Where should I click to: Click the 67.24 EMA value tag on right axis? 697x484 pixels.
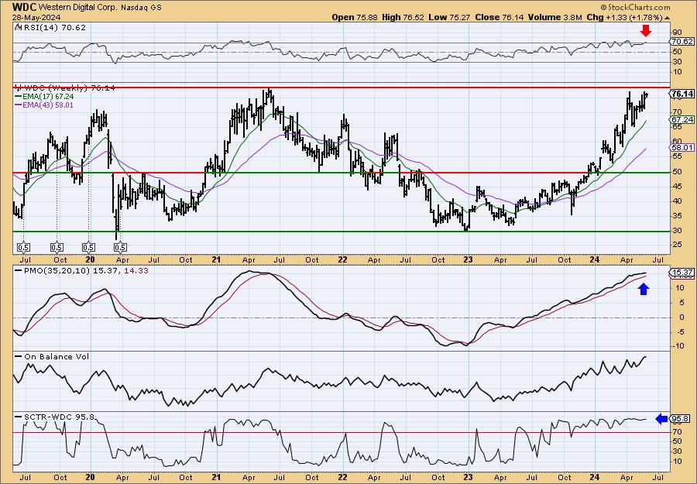click(682, 120)
